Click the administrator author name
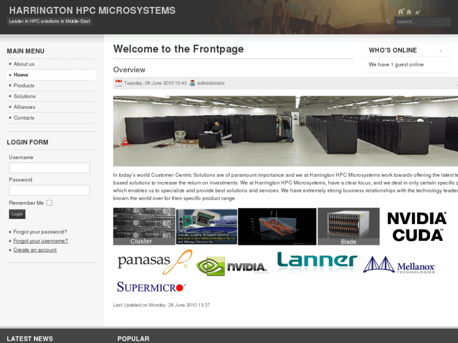 tap(211, 83)
